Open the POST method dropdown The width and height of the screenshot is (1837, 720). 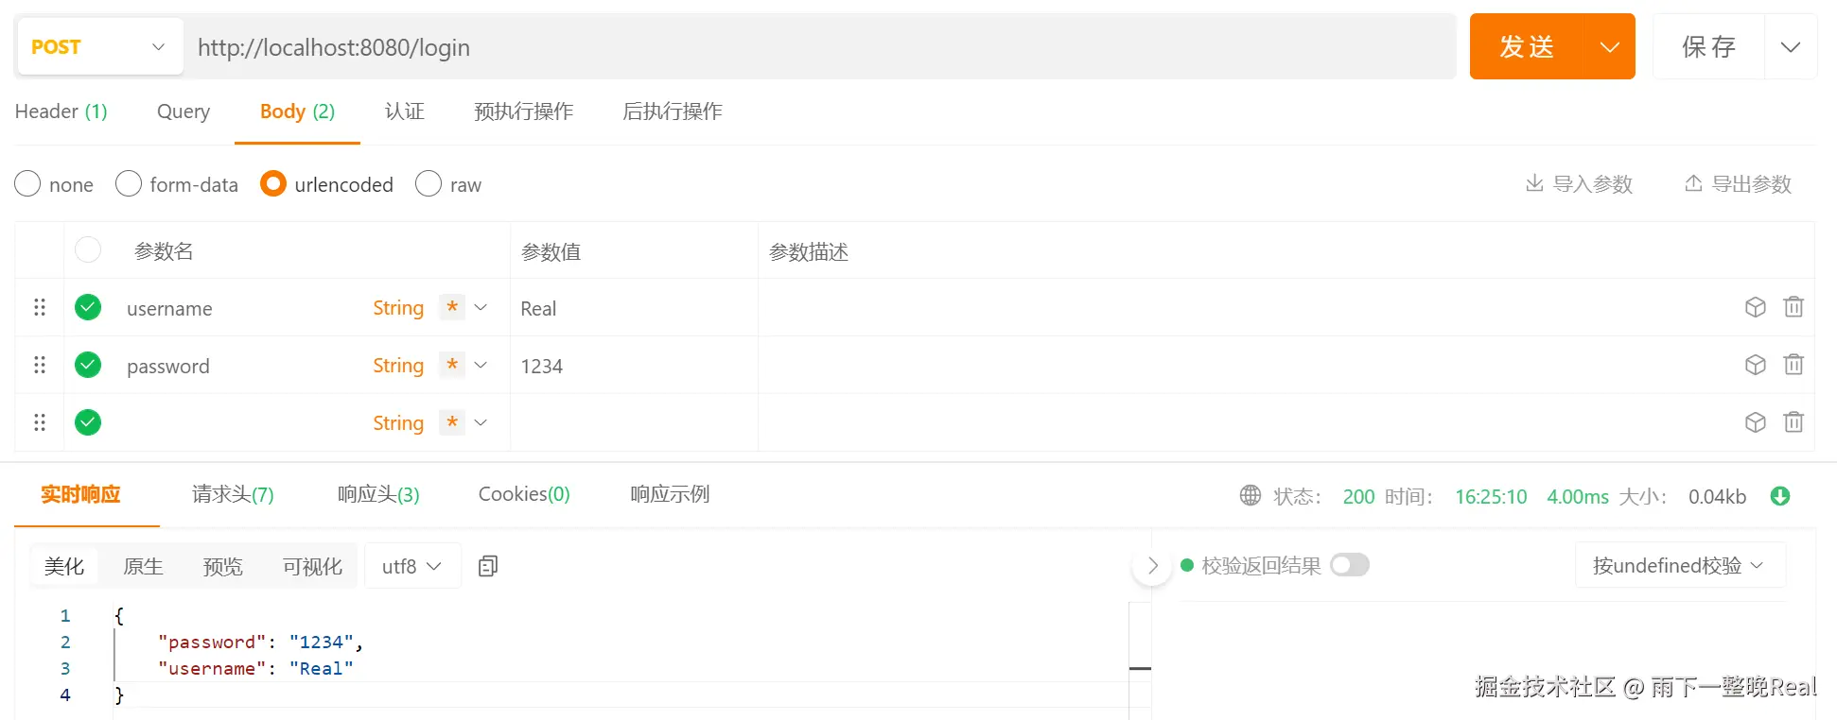98,46
